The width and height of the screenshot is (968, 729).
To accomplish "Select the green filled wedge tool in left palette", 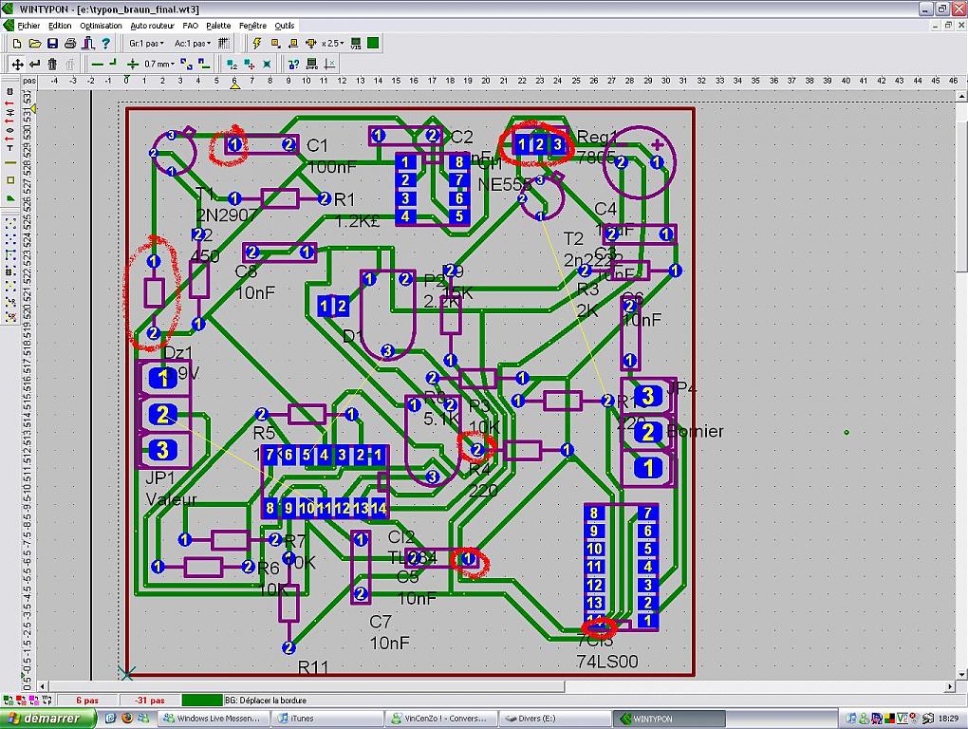I will click(x=9, y=198).
